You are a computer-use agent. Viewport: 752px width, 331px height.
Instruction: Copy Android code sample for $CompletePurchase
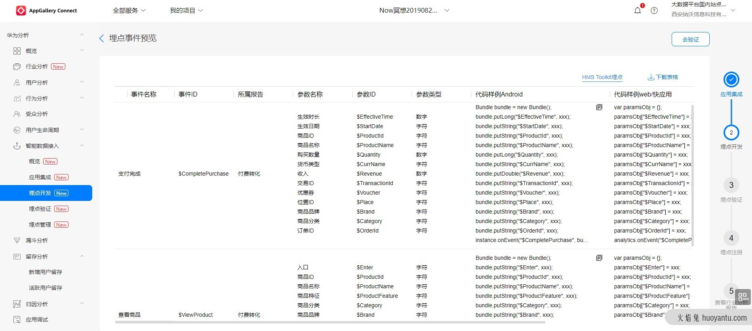pyautogui.click(x=599, y=107)
